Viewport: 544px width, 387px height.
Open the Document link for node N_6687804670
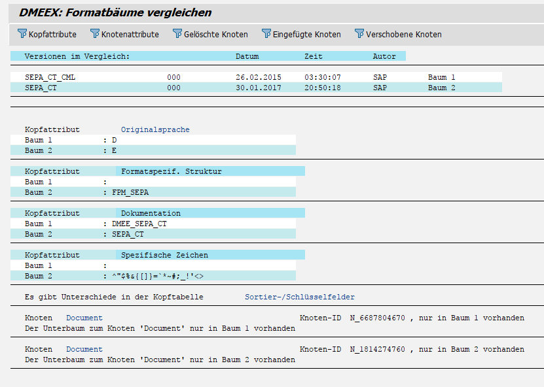(84, 318)
